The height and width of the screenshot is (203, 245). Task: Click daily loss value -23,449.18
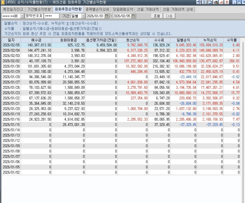click(188, 77)
